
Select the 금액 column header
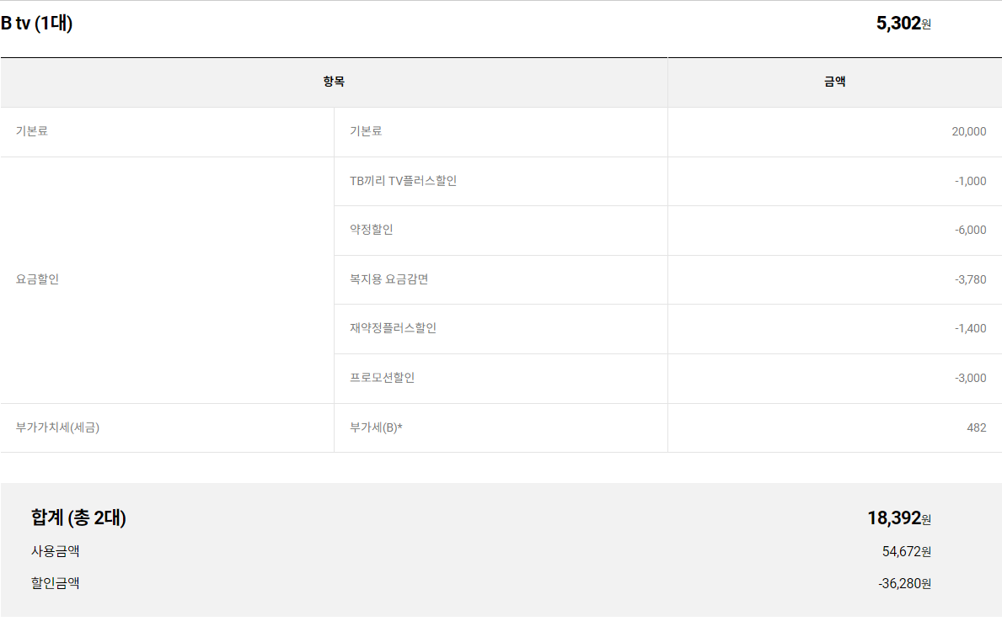coord(834,82)
